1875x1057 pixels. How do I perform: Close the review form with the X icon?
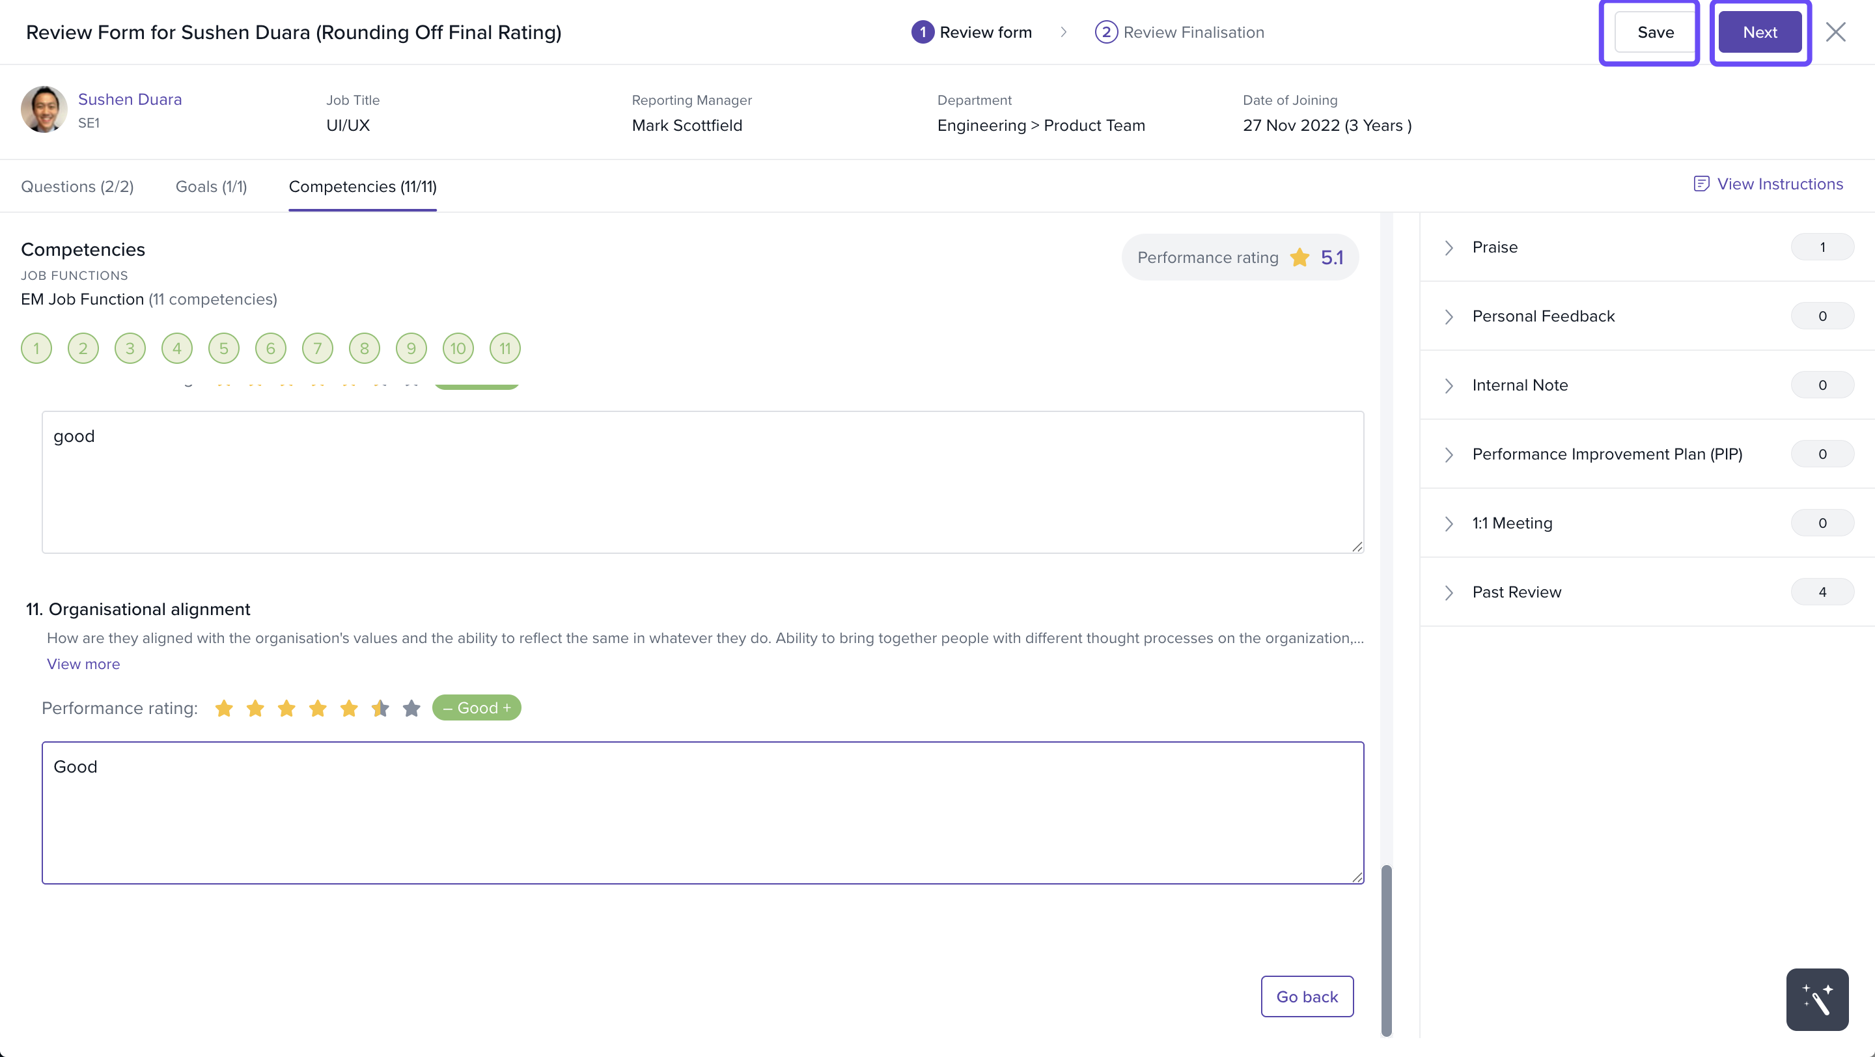(1835, 32)
